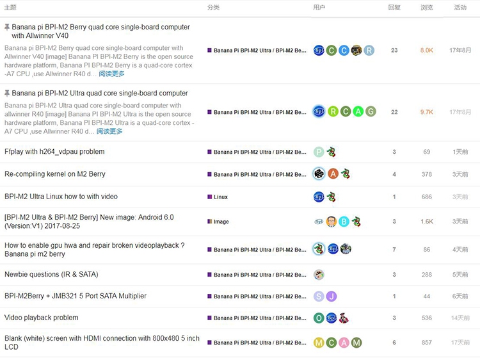
Task: Open Blank (white) screen with HDMI topic
Action: pyautogui.click(x=102, y=343)
